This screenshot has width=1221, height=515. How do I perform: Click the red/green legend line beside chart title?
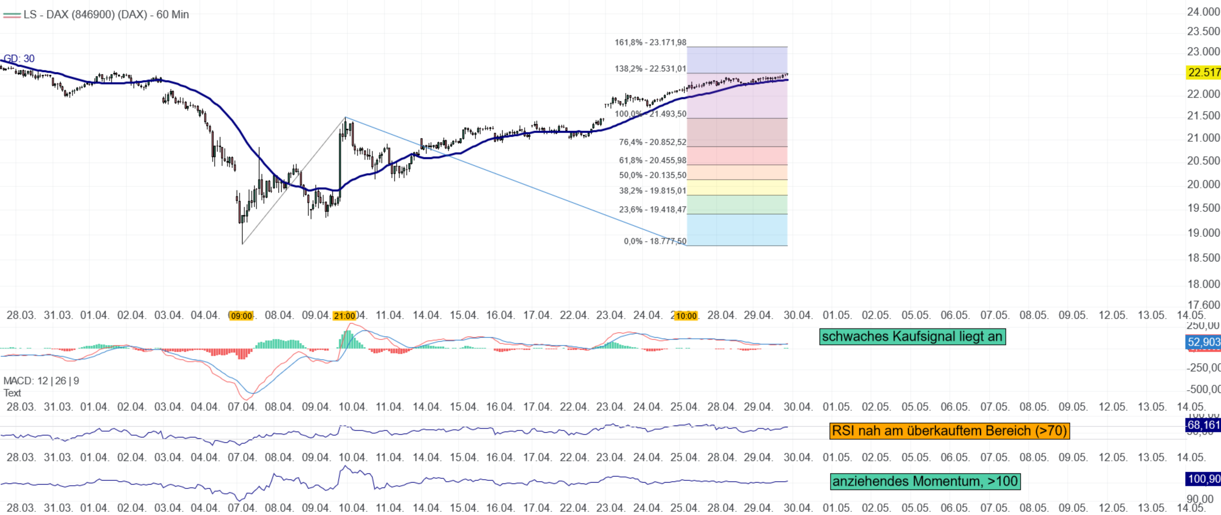(x=12, y=15)
